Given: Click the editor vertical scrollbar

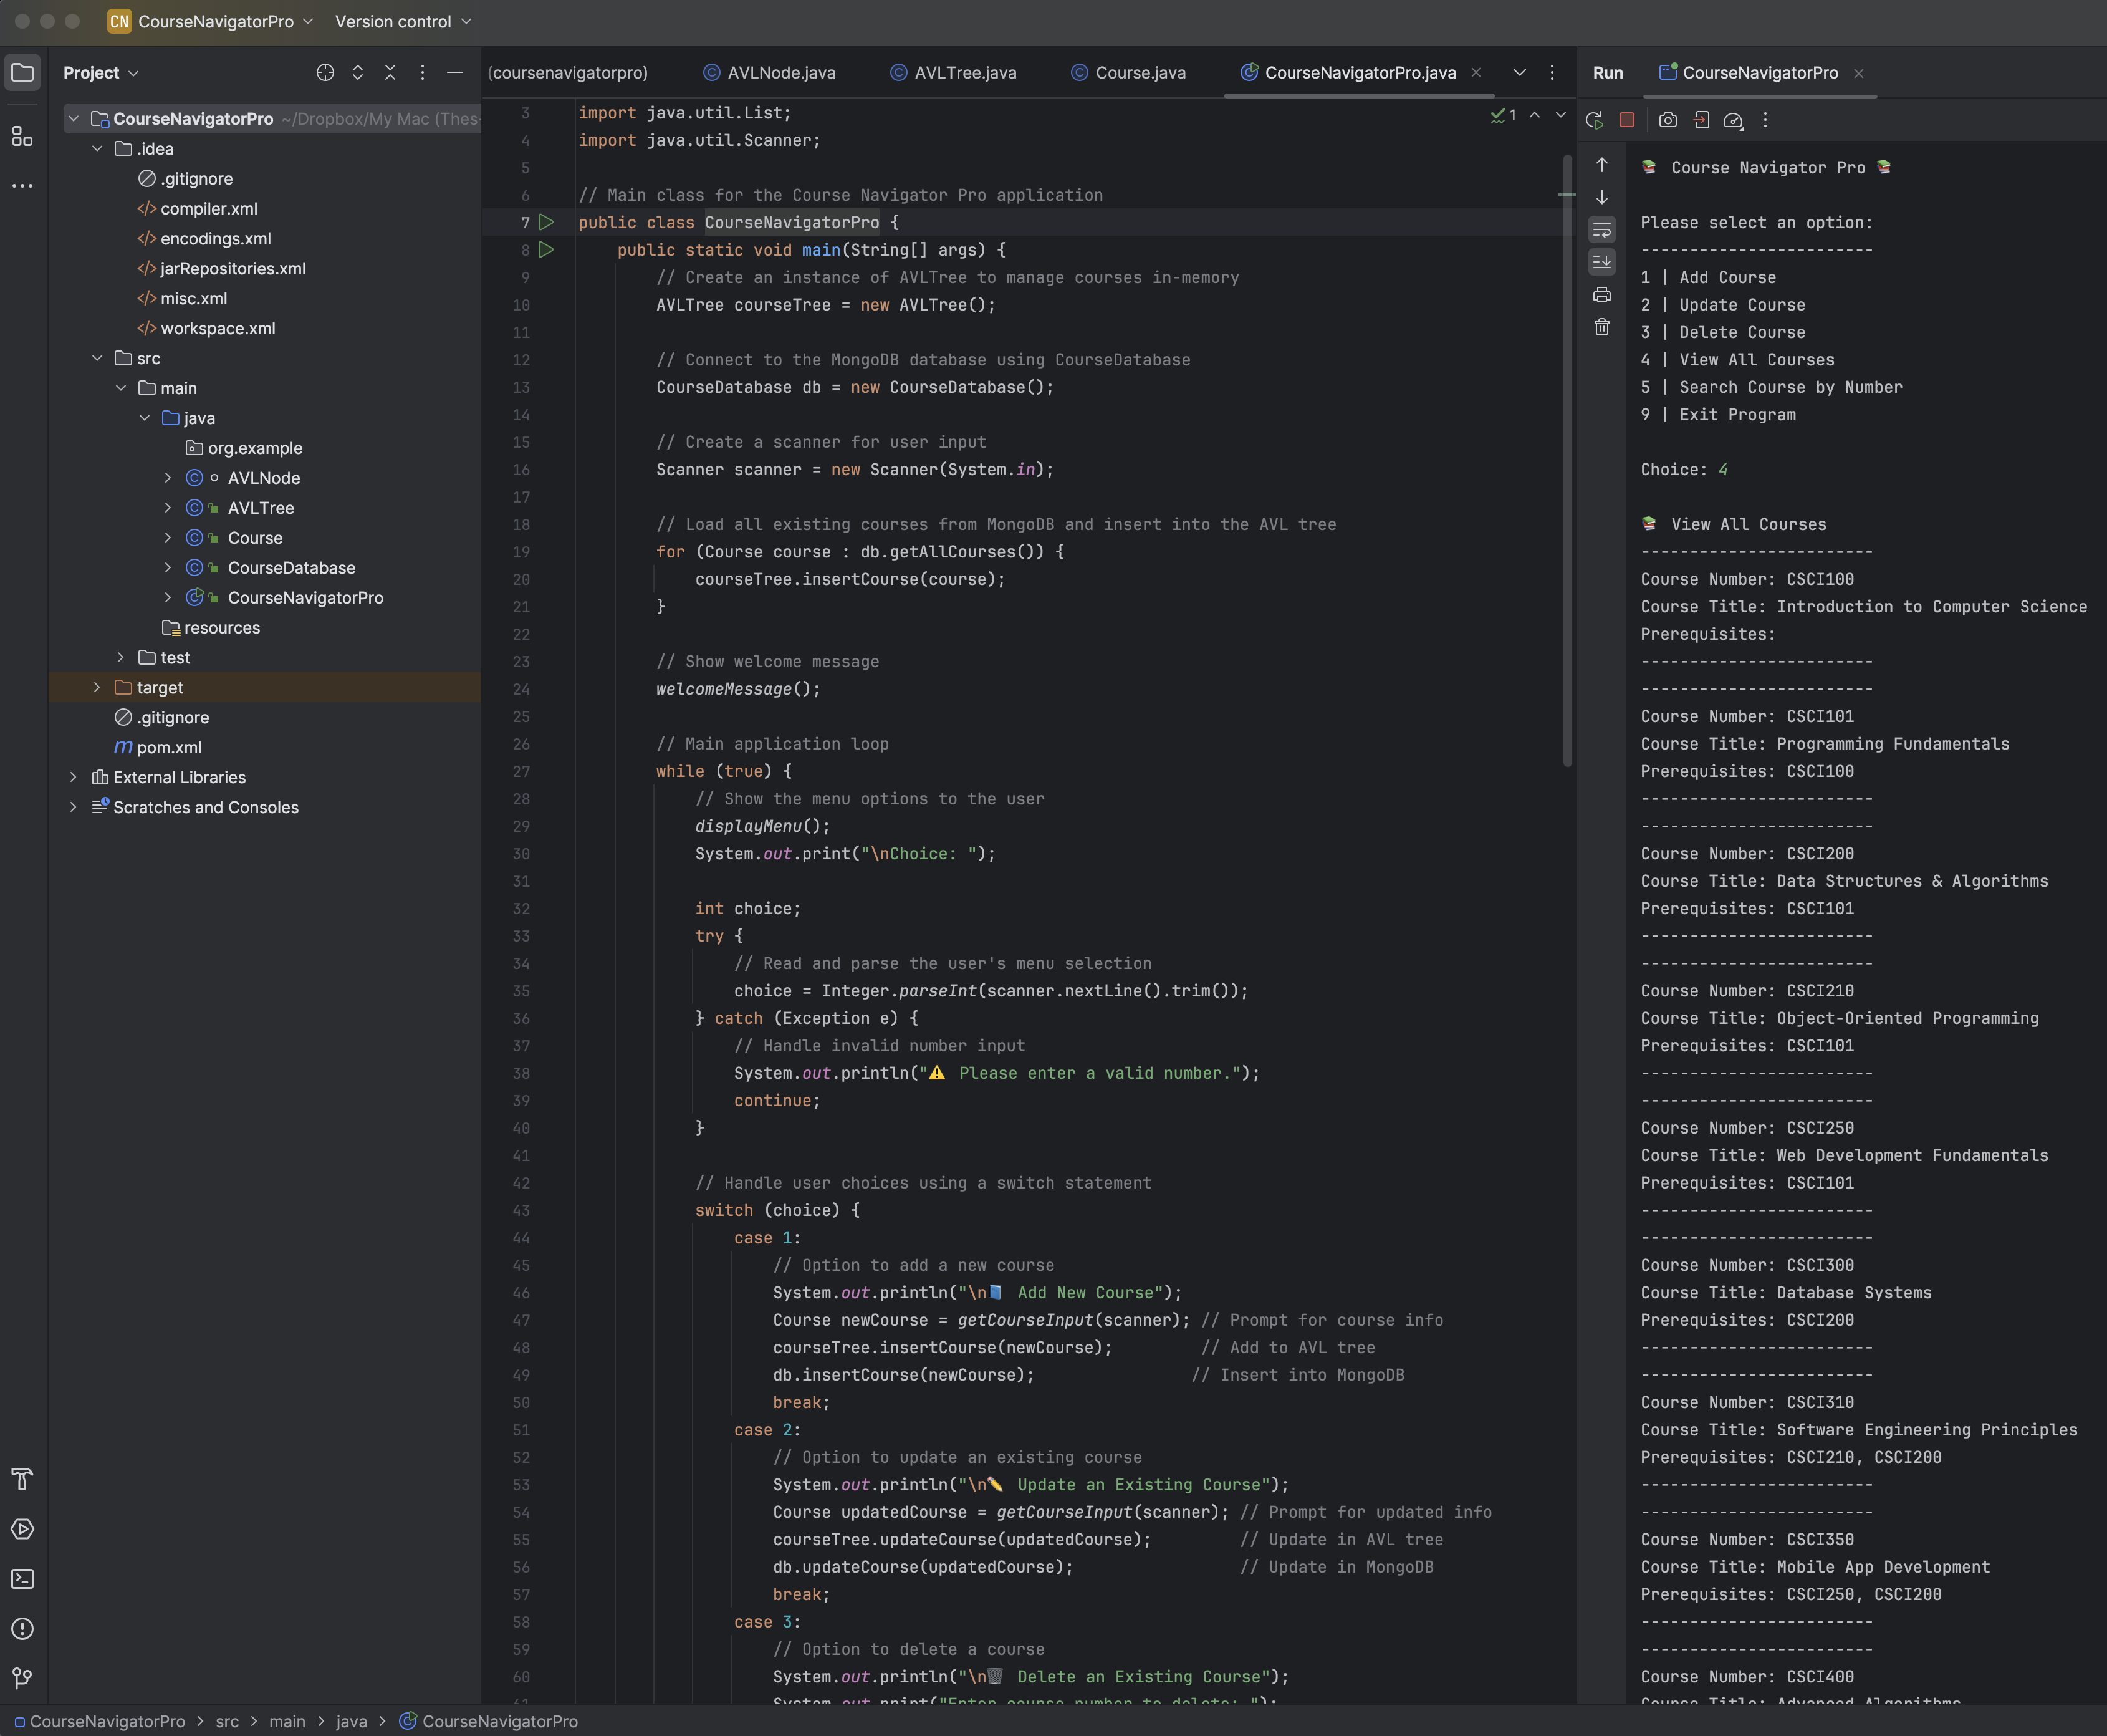Looking at the screenshot, I should point(1567,460).
